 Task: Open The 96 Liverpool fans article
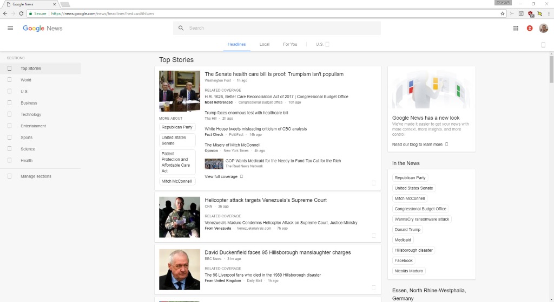pos(262,275)
